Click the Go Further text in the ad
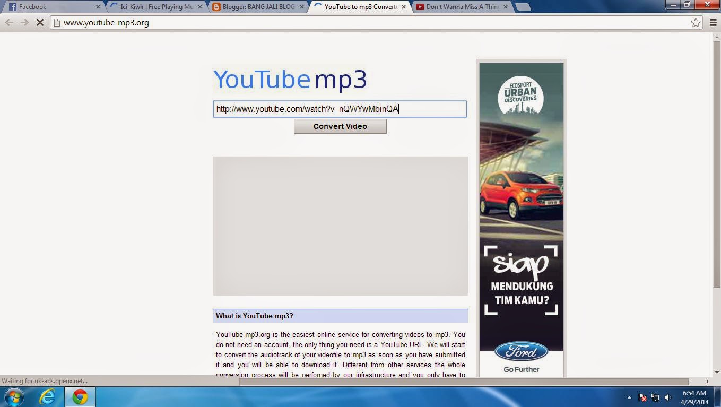The image size is (721, 407). tap(522, 369)
